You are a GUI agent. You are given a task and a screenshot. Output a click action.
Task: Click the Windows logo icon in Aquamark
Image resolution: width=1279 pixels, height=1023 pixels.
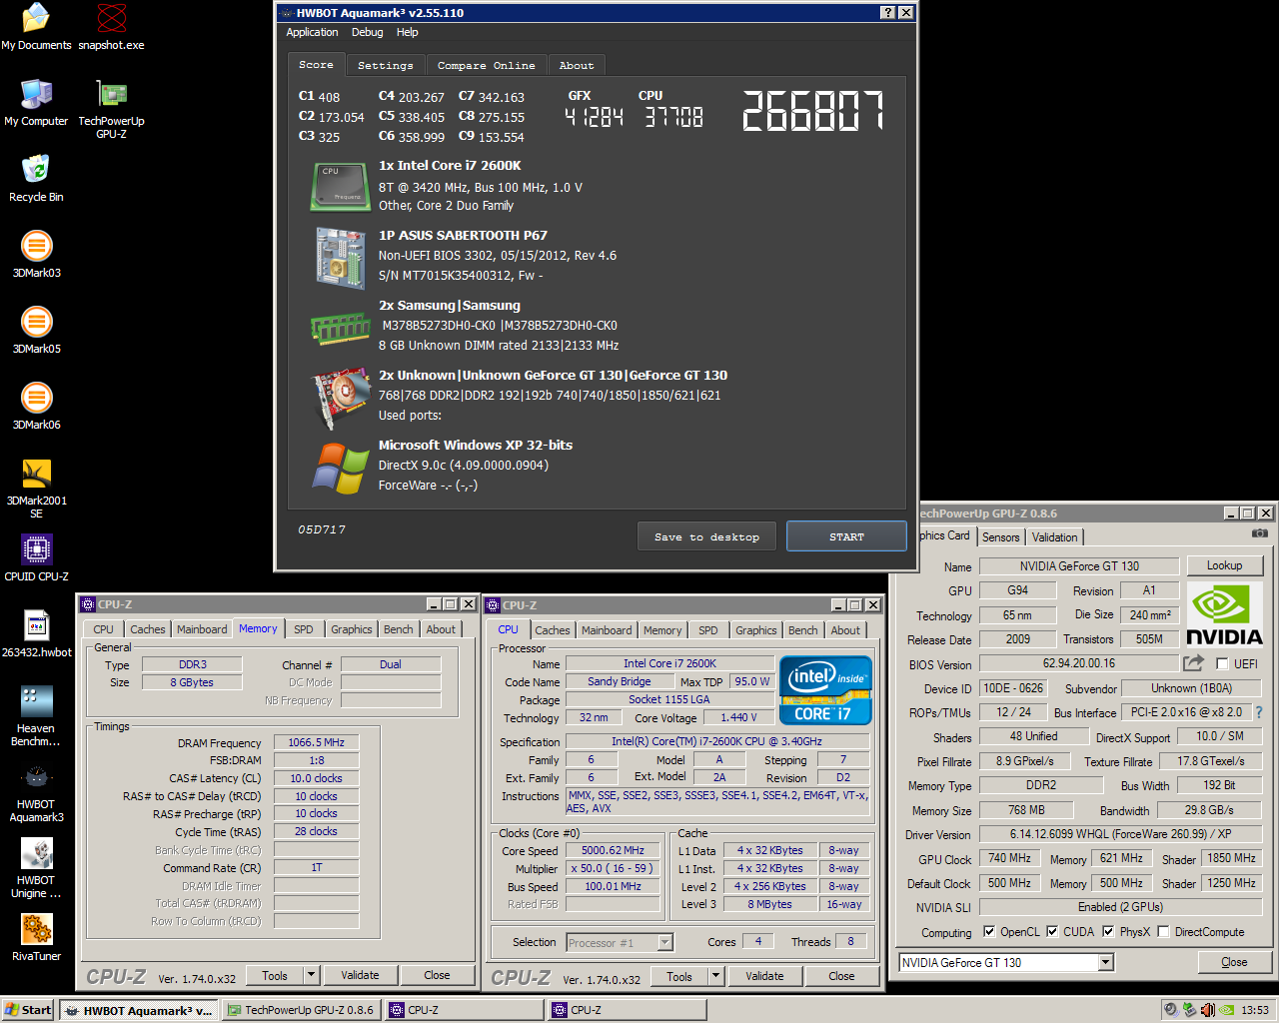pos(340,469)
